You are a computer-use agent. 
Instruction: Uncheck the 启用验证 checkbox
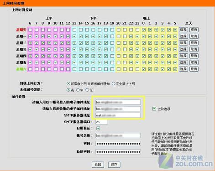coord(98,129)
